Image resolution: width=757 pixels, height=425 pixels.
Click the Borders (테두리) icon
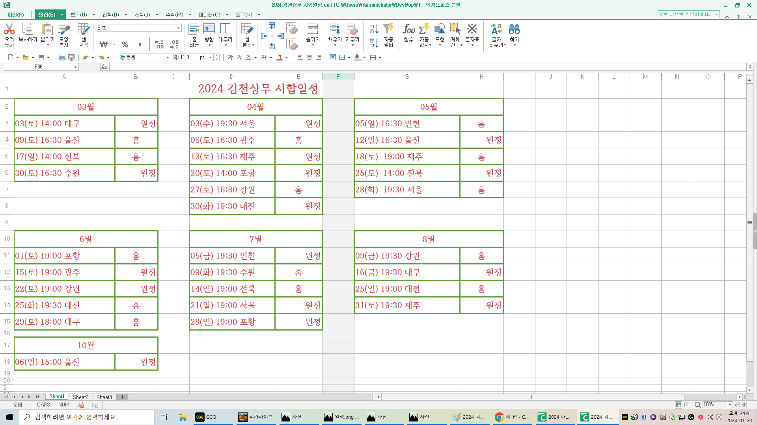pos(225,29)
